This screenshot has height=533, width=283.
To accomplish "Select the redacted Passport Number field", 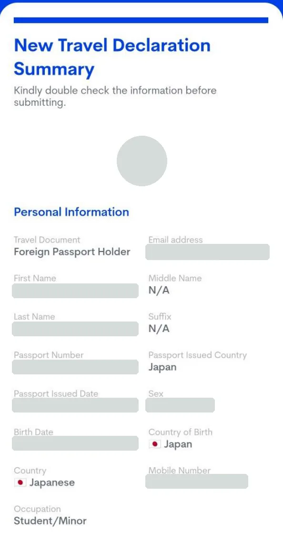I will [75, 367].
